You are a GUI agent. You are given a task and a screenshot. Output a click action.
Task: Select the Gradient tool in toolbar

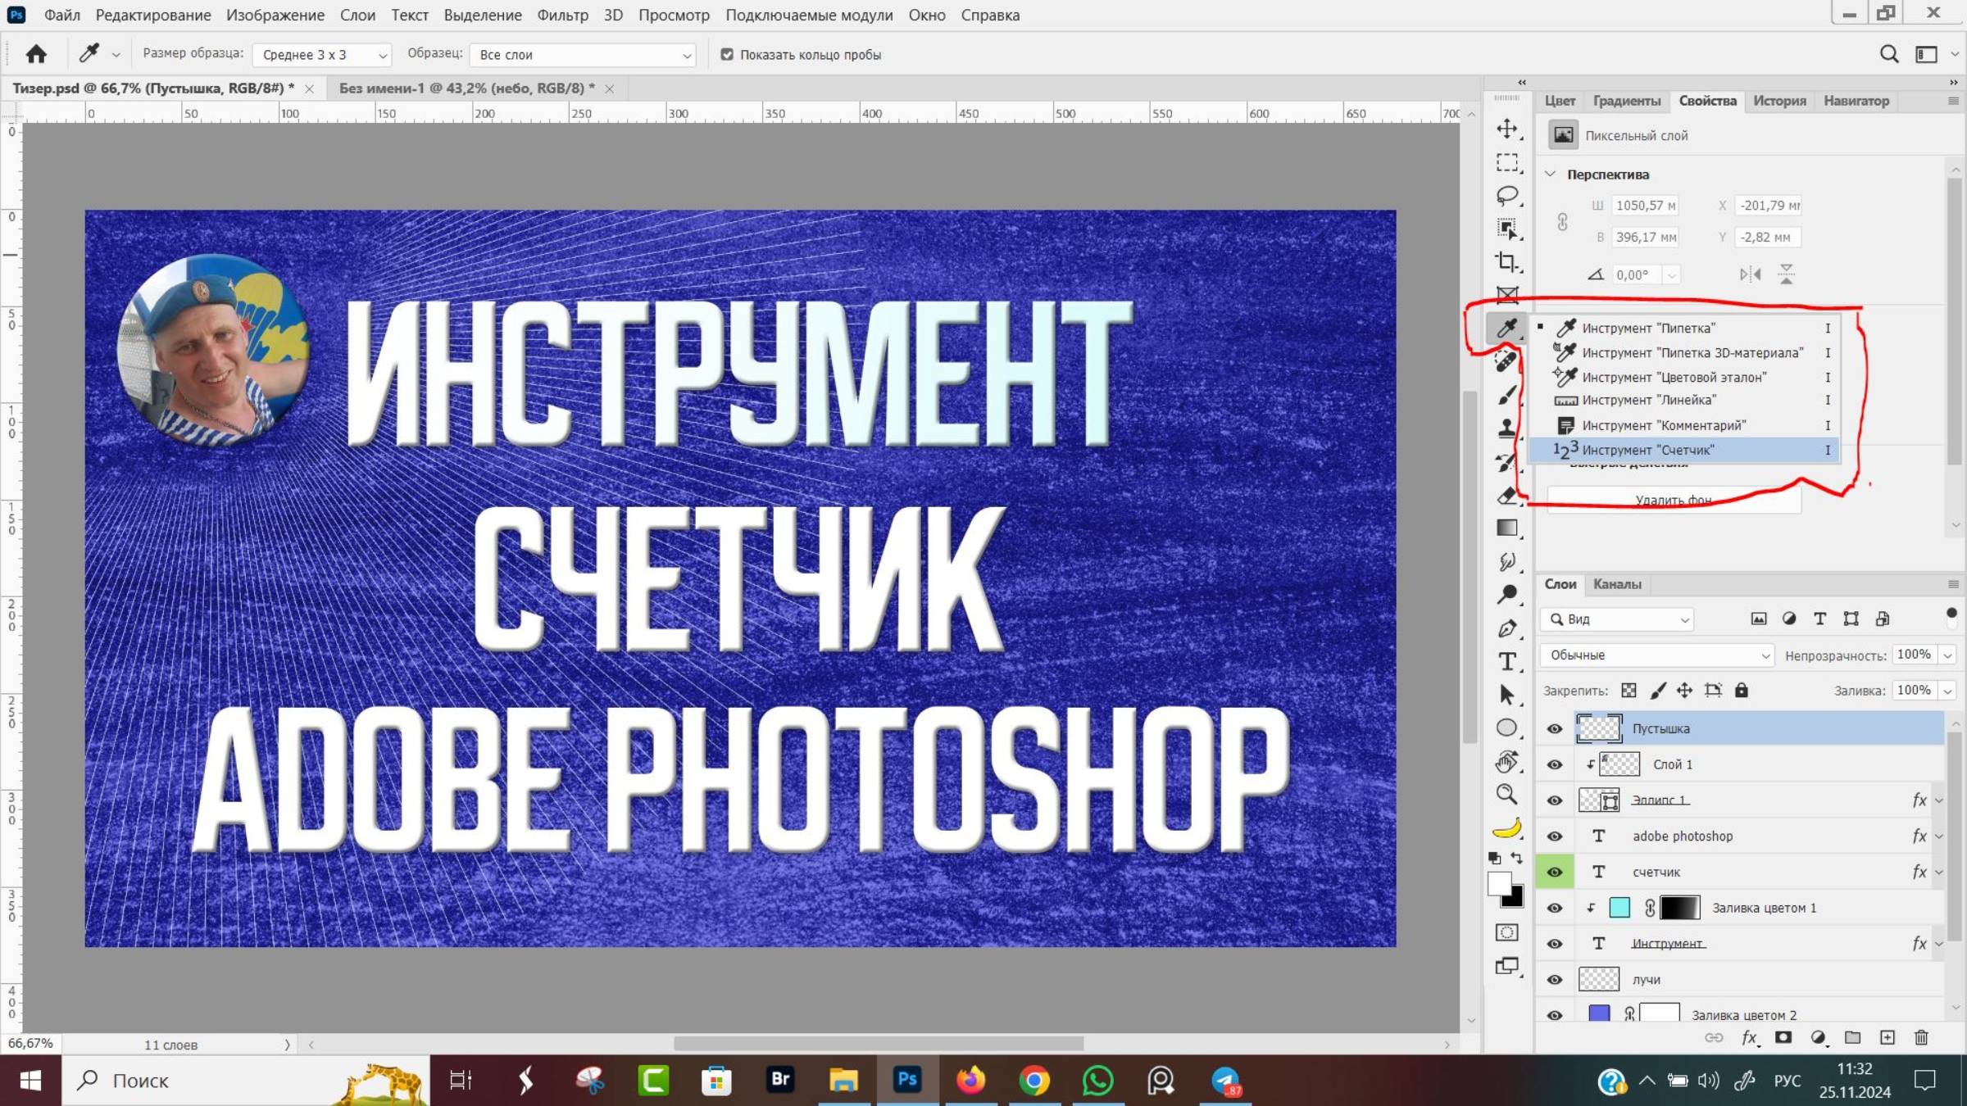tap(1506, 528)
